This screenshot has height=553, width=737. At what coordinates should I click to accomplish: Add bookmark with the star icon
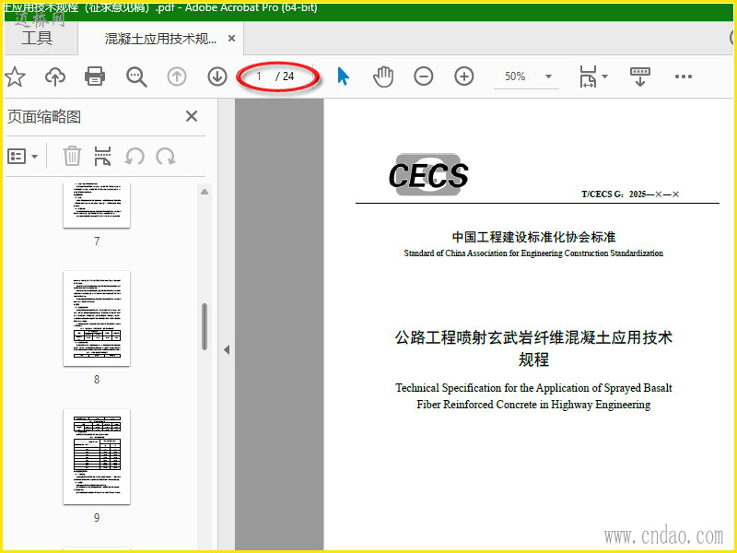[15, 76]
